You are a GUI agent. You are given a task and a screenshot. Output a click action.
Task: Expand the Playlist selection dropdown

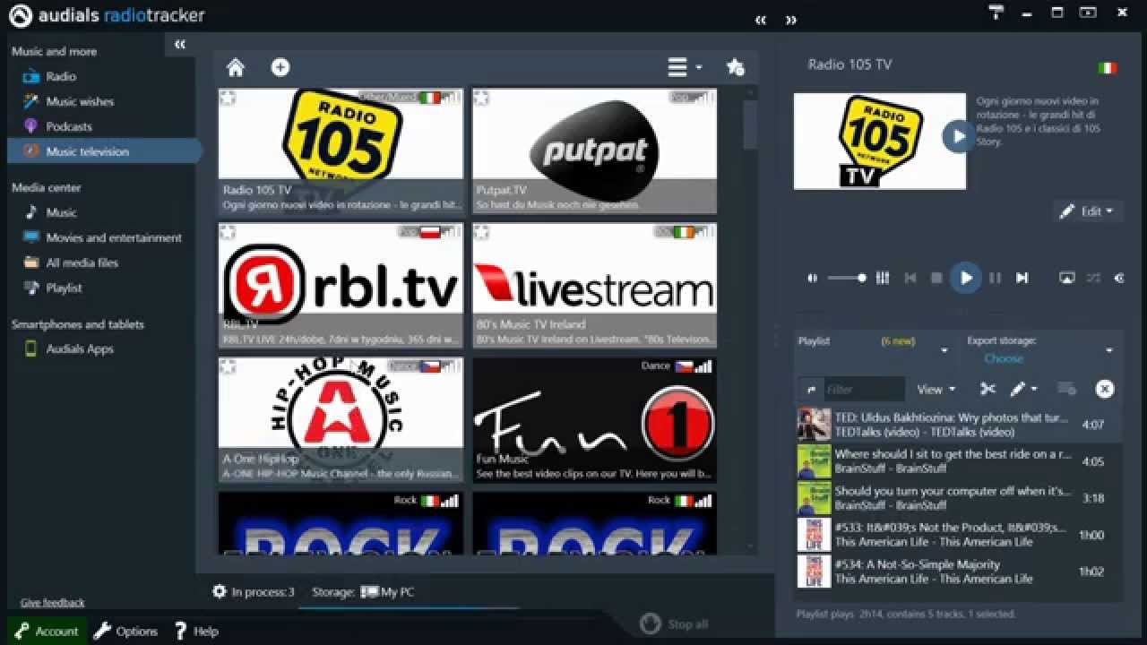tap(943, 350)
